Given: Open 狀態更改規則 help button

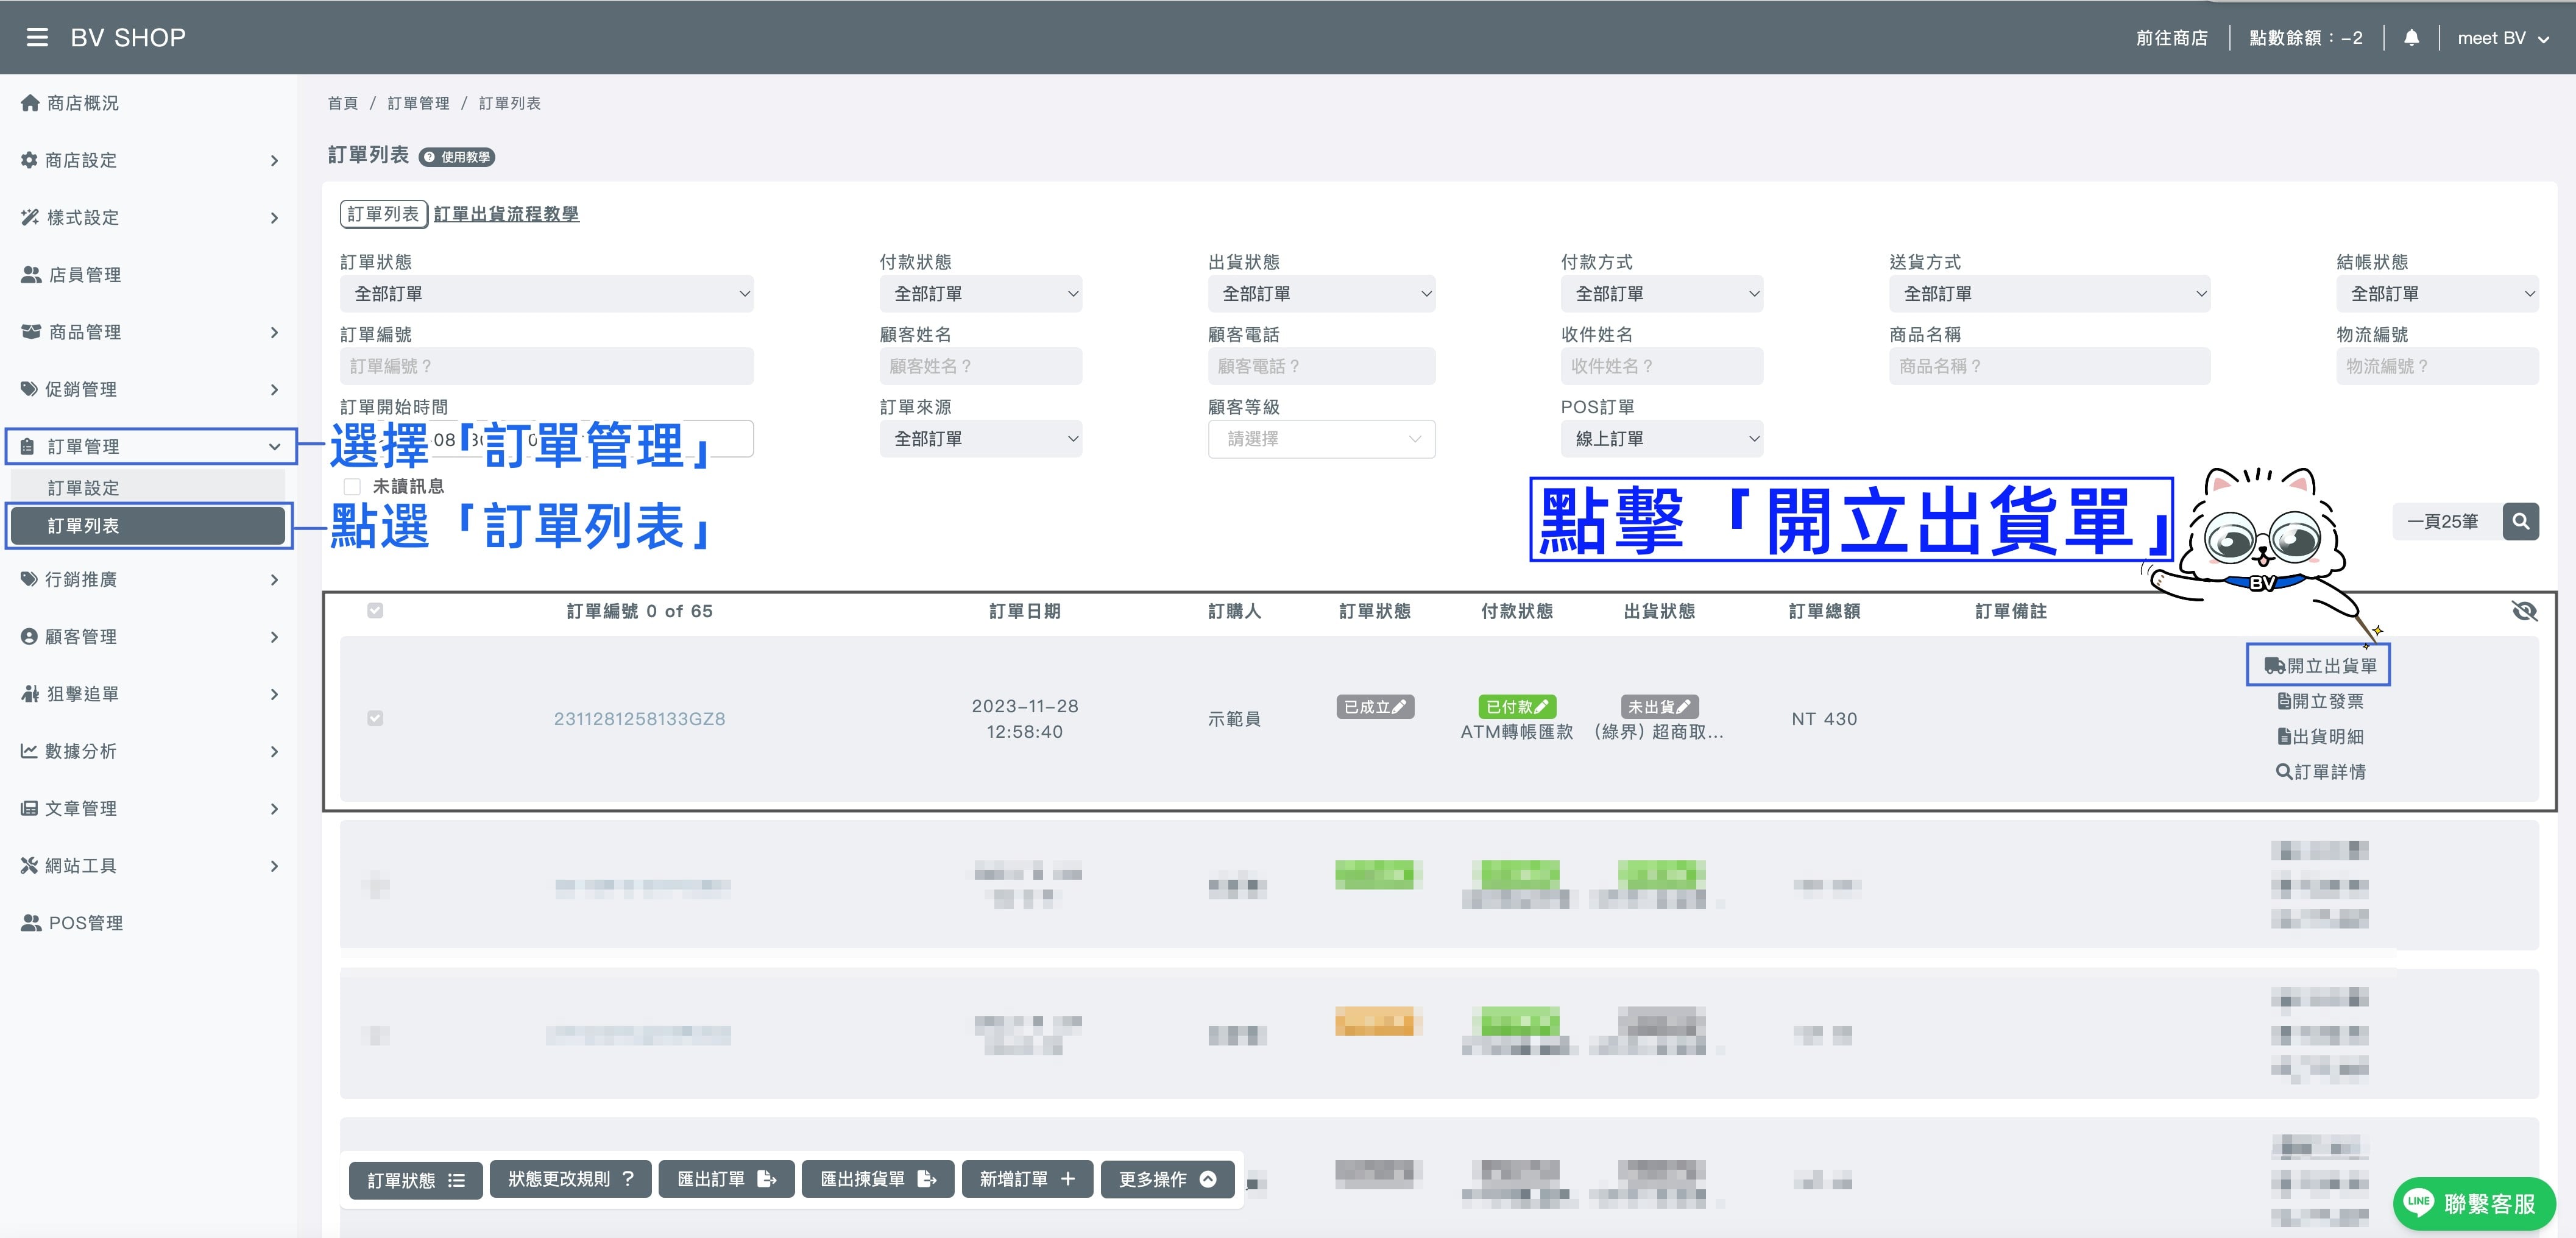Looking at the screenshot, I should (571, 1179).
